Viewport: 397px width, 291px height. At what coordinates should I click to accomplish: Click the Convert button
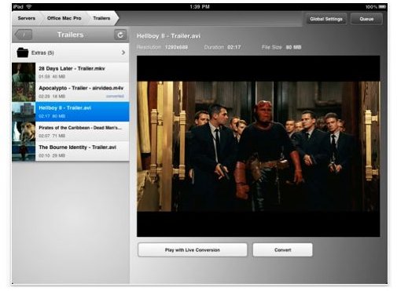point(282,250)
